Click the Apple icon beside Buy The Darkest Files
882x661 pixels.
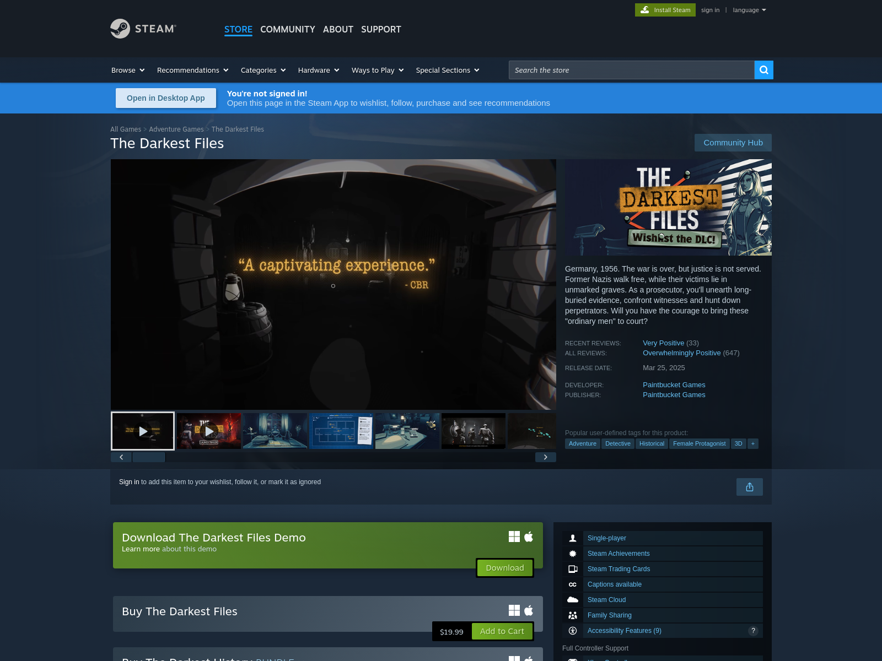click(x=529, y=610)
